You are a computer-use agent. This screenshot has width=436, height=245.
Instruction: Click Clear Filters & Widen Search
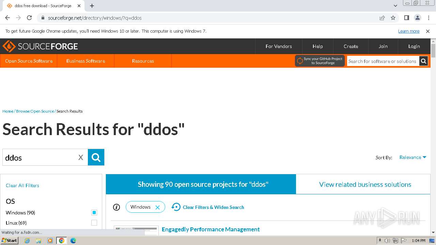pyautogui.click(x=208, y=207)
